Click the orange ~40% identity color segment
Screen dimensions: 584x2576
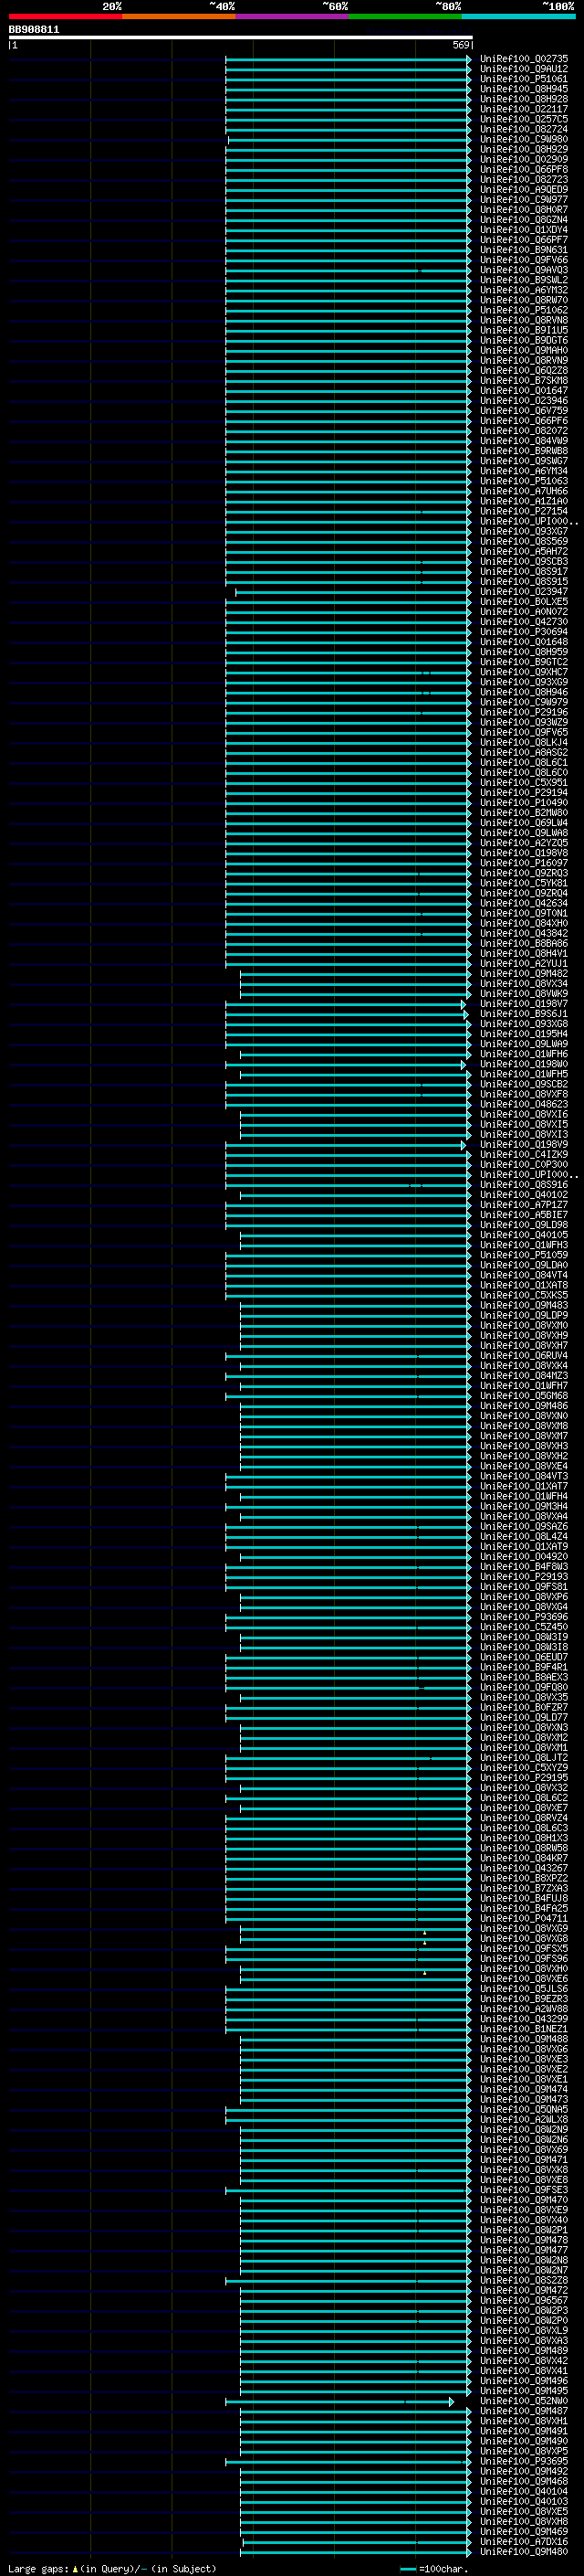(x=179, y=16)
